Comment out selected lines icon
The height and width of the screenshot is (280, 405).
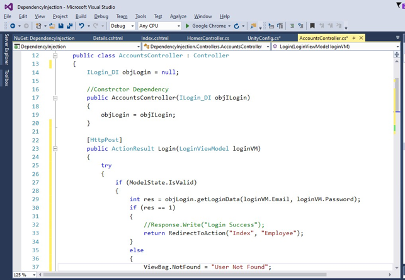[292, 26]
